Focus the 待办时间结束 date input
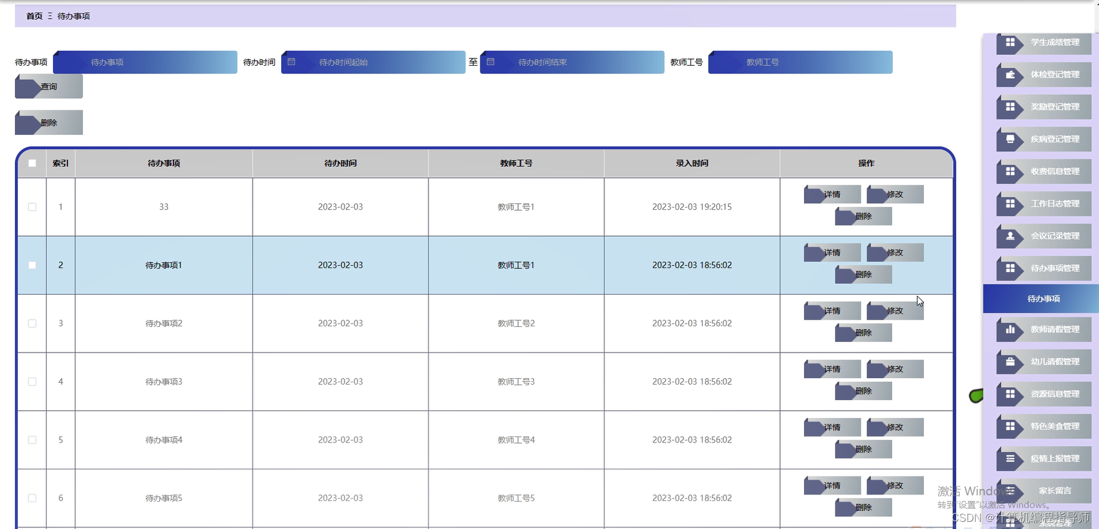This screenshot has height=529, width=1099. [x=572, y=62]
